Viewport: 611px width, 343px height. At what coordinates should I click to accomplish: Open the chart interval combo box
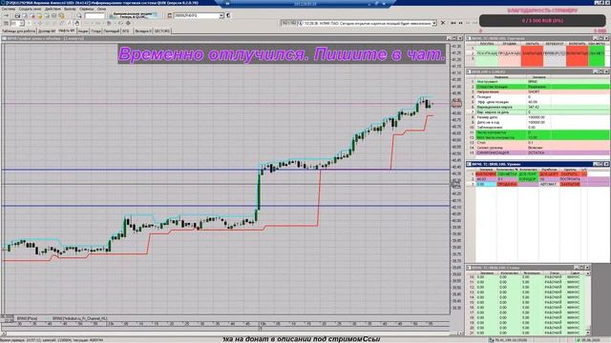[17, 23]
